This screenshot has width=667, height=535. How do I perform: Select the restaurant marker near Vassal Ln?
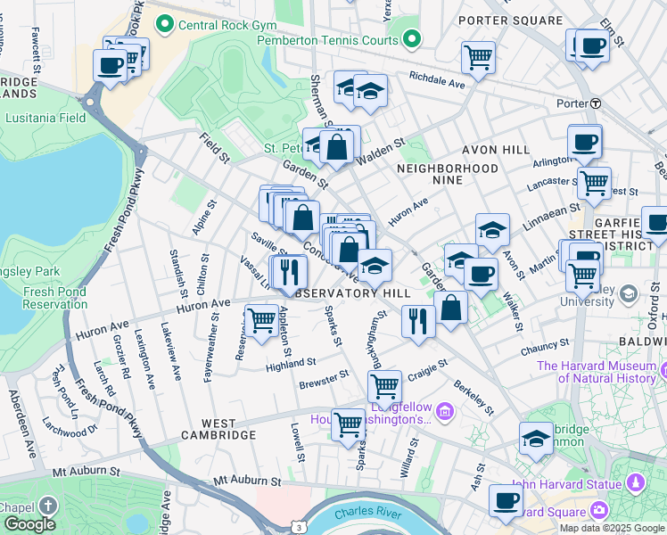click(x=289, y=271)
